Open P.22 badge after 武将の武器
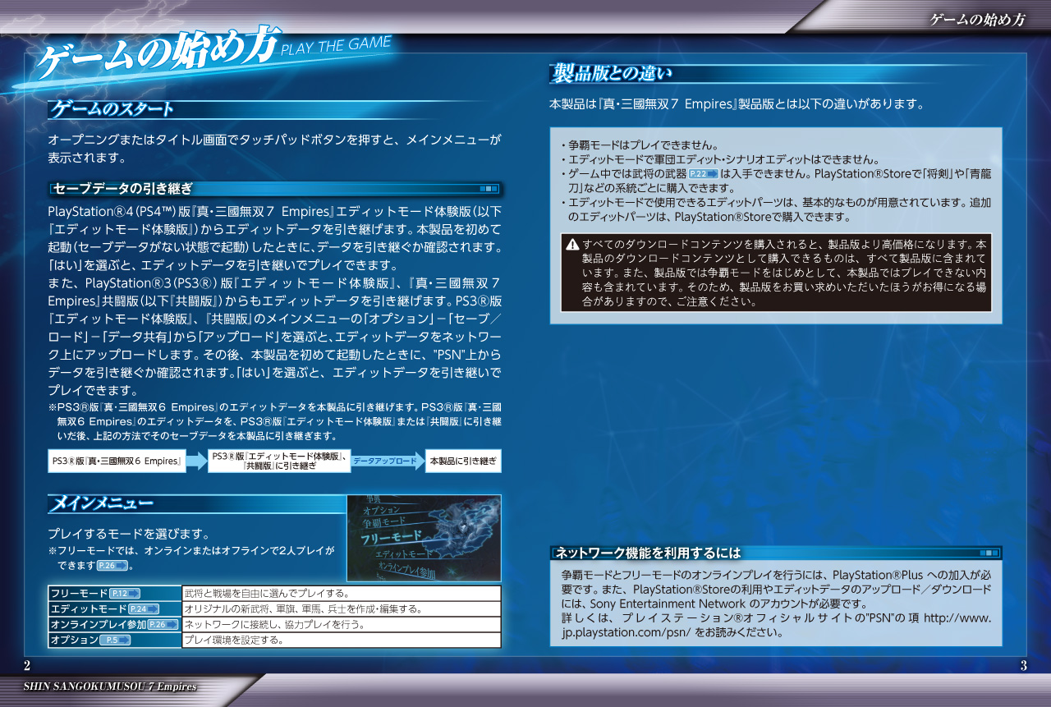 click(x=704, y=174)
